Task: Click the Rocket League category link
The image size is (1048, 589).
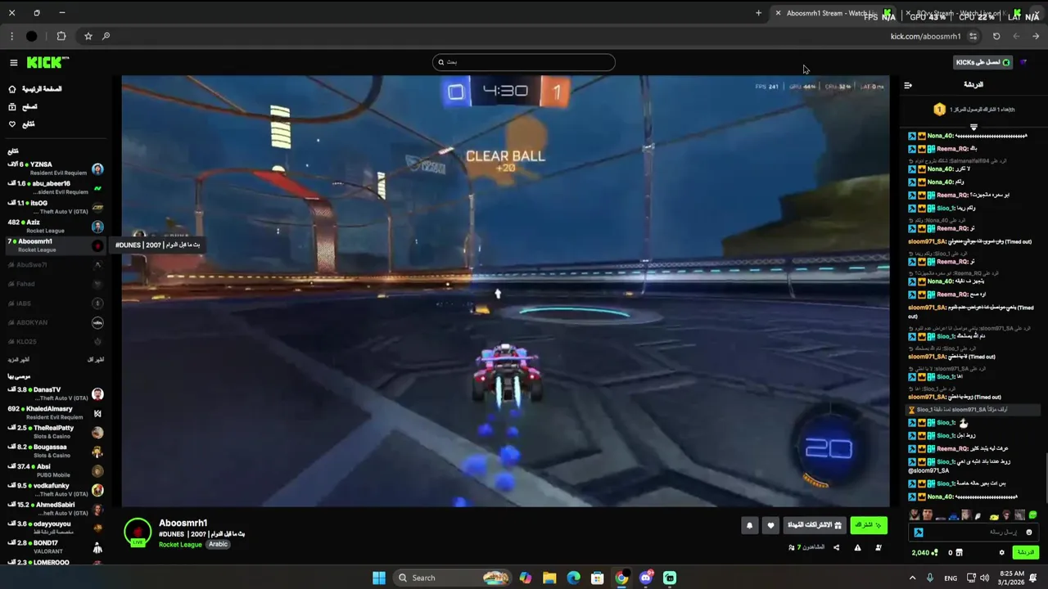Action: pos(180,545)
